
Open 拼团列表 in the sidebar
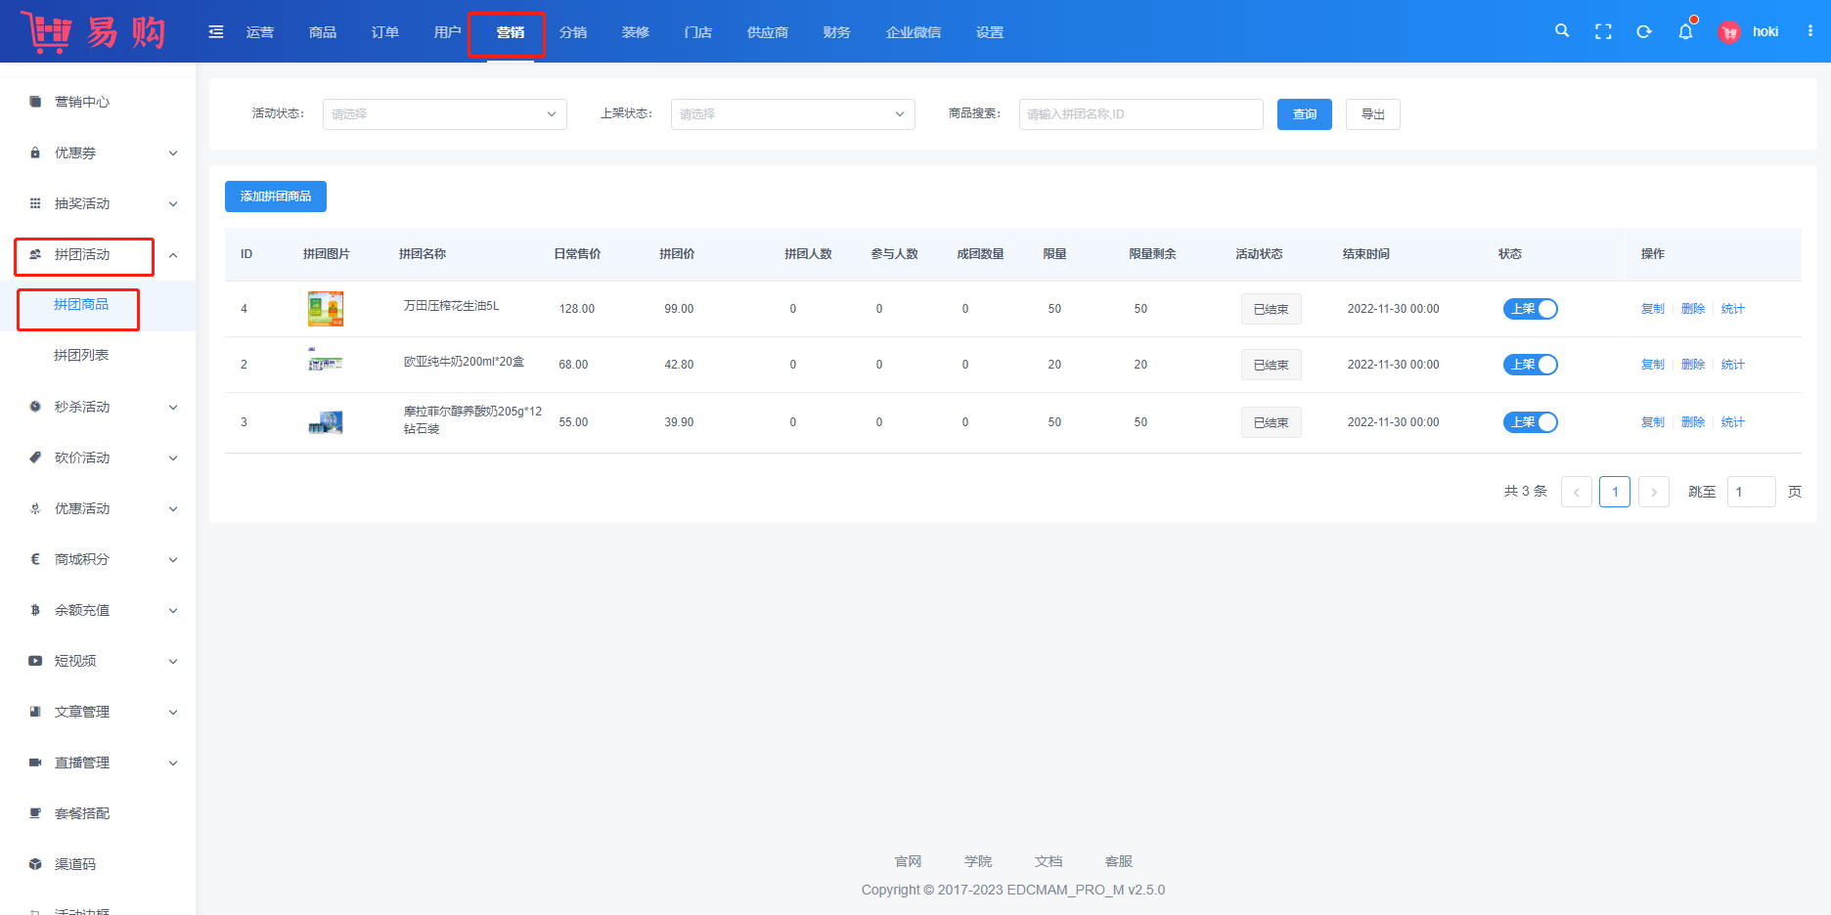click(81, 355)
